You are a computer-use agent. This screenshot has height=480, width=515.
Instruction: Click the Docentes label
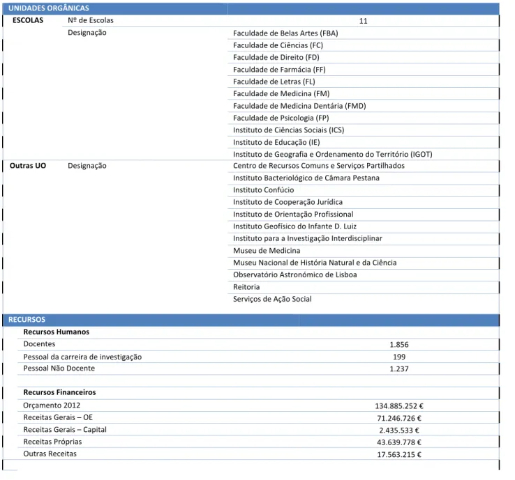[39, 344]
